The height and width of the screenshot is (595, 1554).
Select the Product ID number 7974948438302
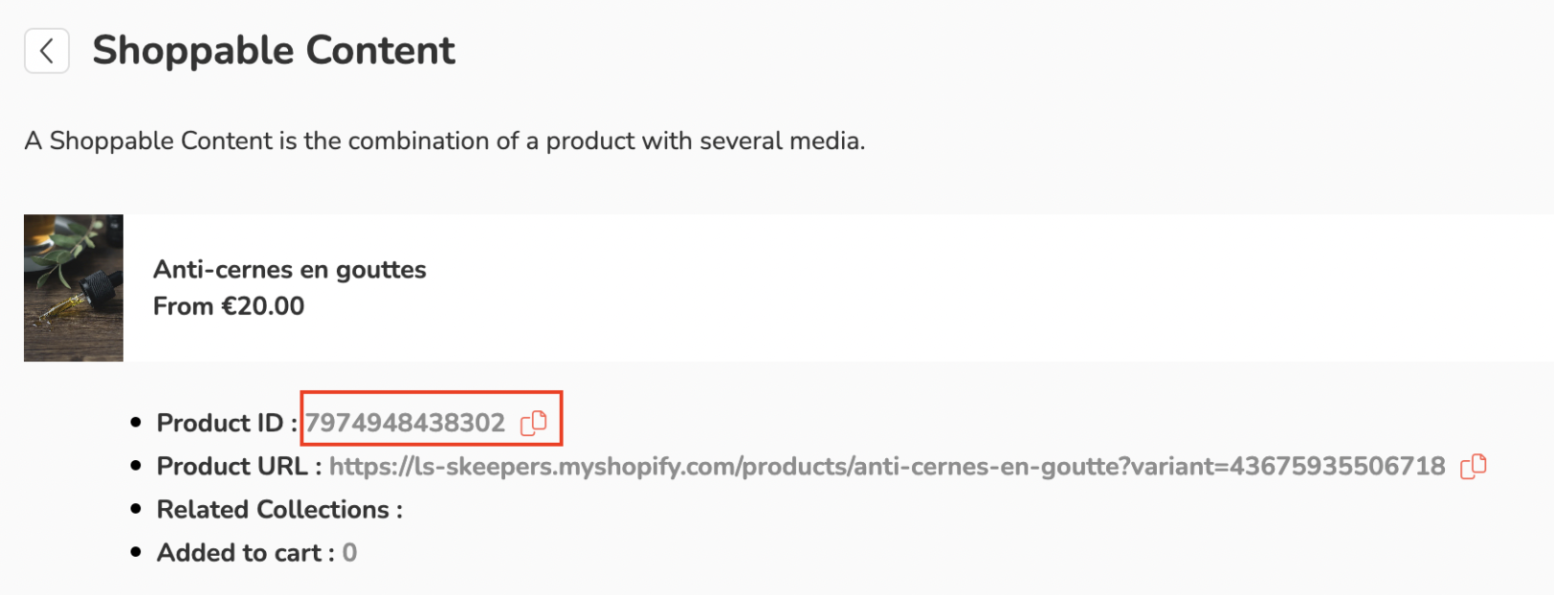[405, 423]
